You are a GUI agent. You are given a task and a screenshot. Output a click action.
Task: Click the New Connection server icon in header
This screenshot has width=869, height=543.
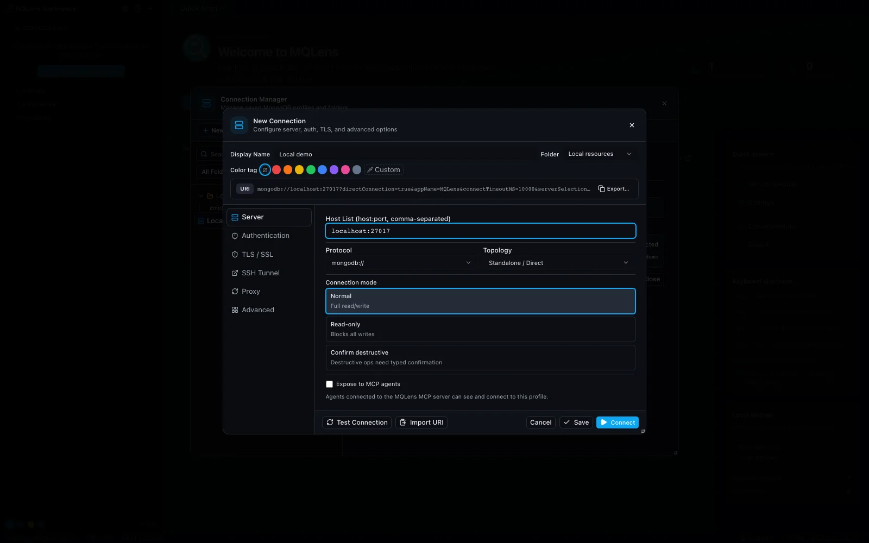tap(239, 125)
